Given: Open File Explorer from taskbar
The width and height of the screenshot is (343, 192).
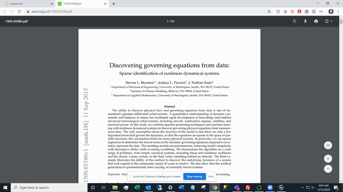Looking at the screenshot, I should click(x=115, y=187).
